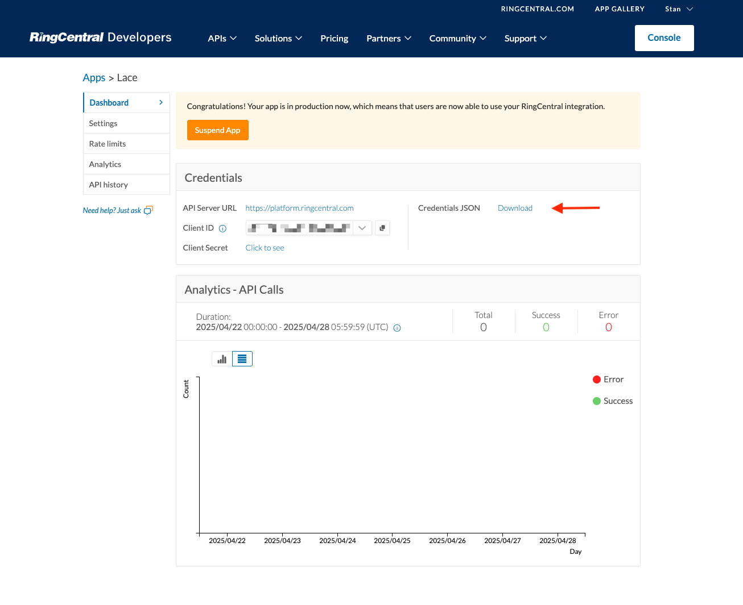Click the 2025/04/28 axis label
The width and height of the screenshot is (743, 605).
[558, 541]
